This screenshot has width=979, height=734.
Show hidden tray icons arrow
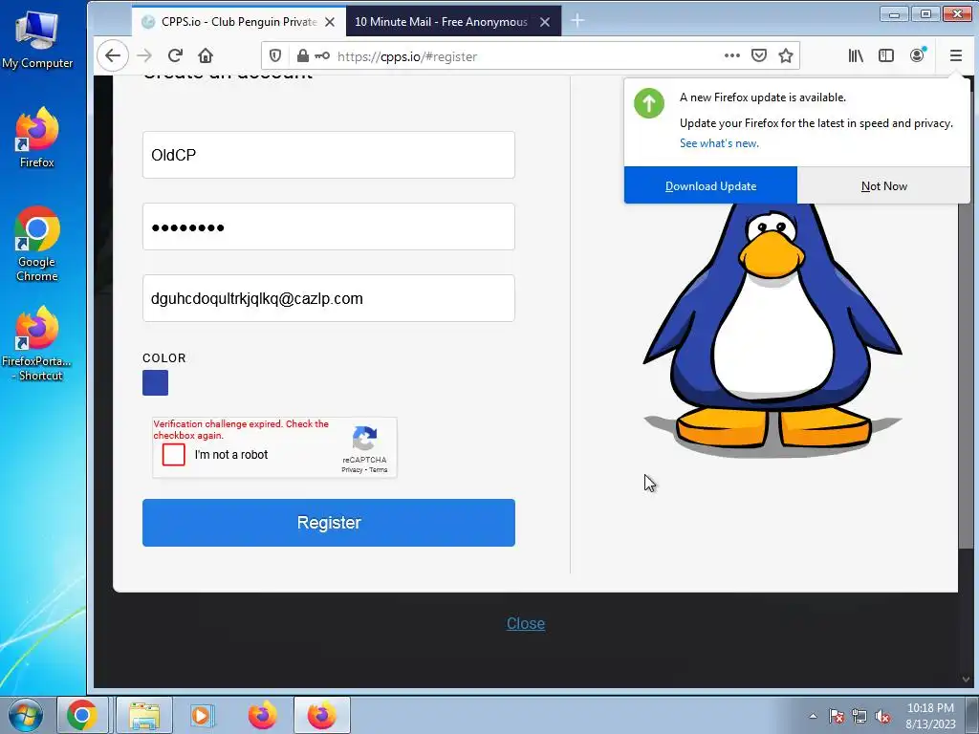[813, 716]
